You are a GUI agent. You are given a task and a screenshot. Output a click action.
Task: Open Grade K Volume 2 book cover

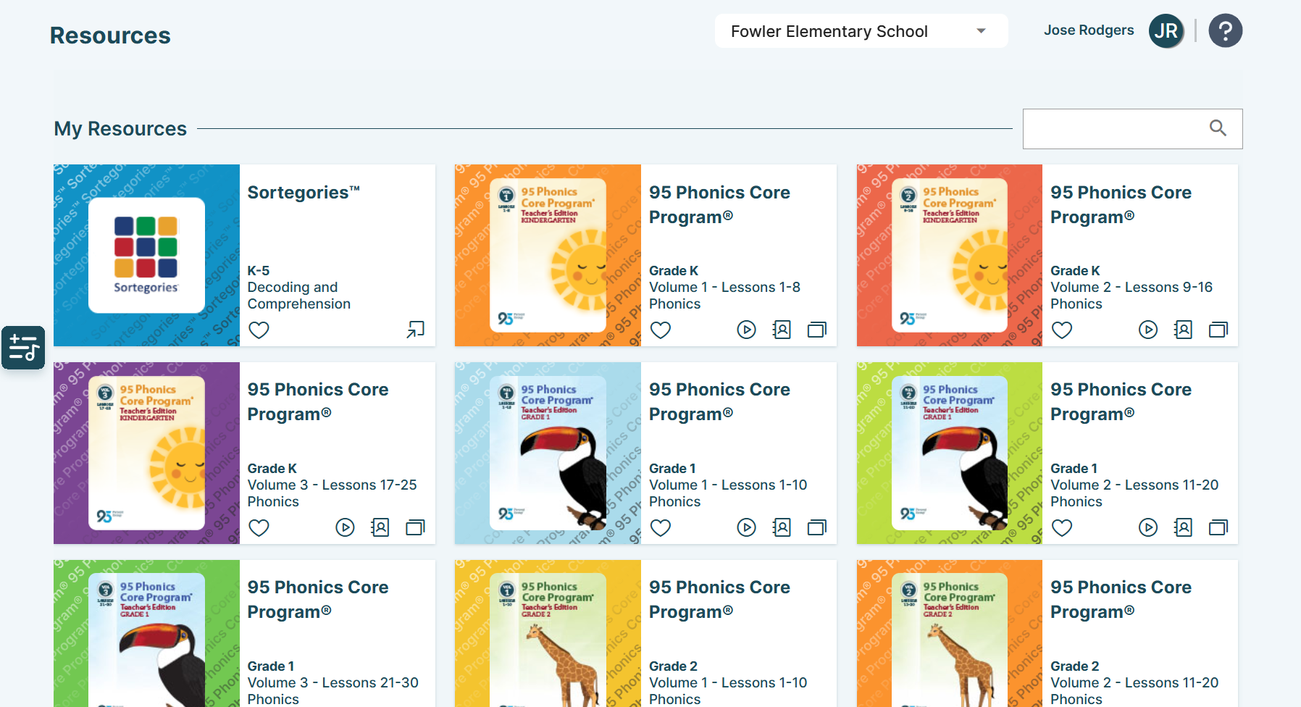coord(950,255)
